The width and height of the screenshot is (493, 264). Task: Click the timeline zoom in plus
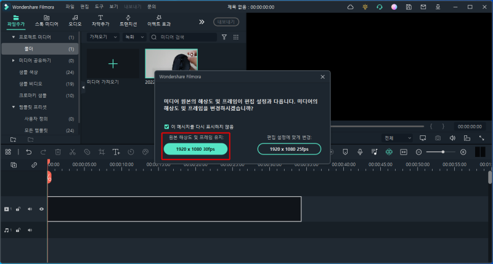coord(463,152)
